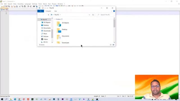The height and width of the screenshot is (101, 180).
Task: Open the Settings menu in Notepad++
Action: (x=35, y=4)
